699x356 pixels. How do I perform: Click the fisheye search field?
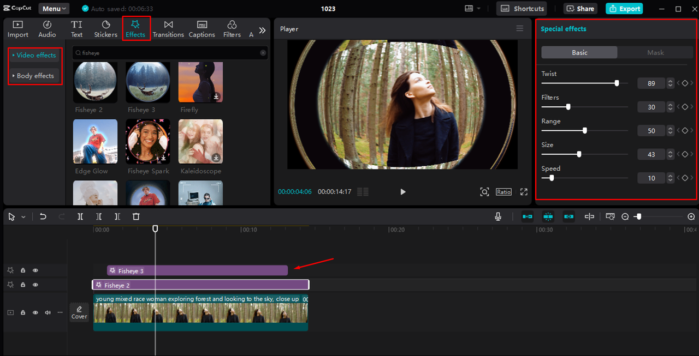170,53
